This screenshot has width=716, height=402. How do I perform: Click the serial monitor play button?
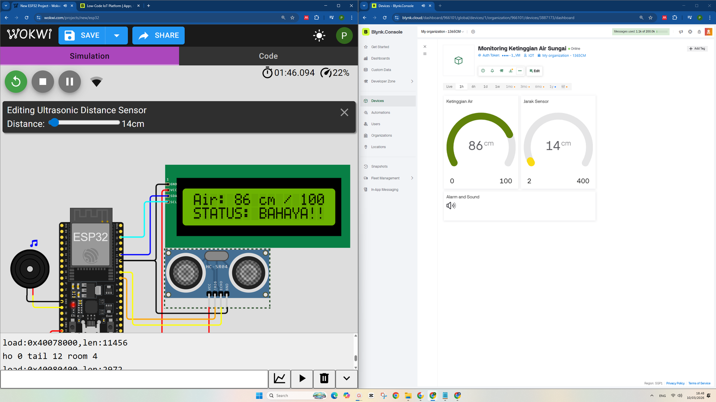tap(302, 379)
